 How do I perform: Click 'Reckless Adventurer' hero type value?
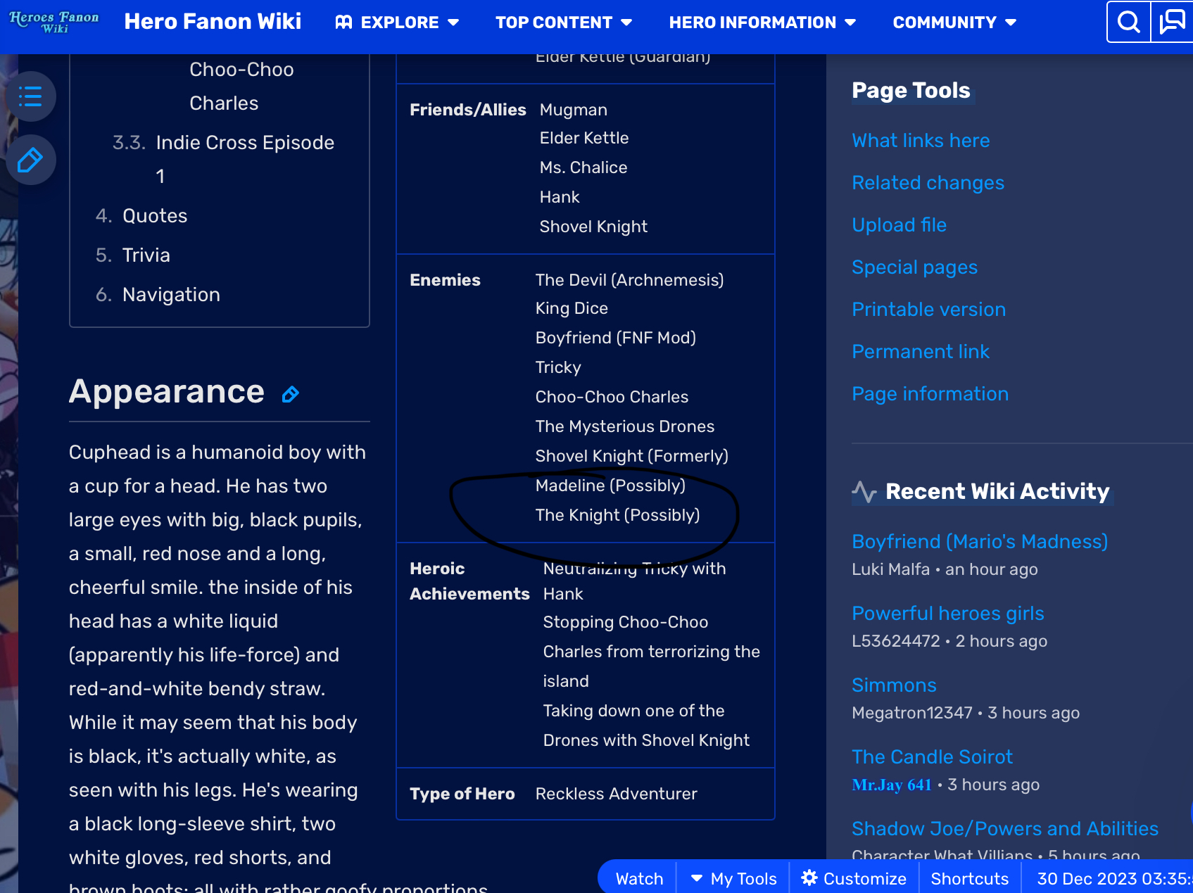coord(616,794)
